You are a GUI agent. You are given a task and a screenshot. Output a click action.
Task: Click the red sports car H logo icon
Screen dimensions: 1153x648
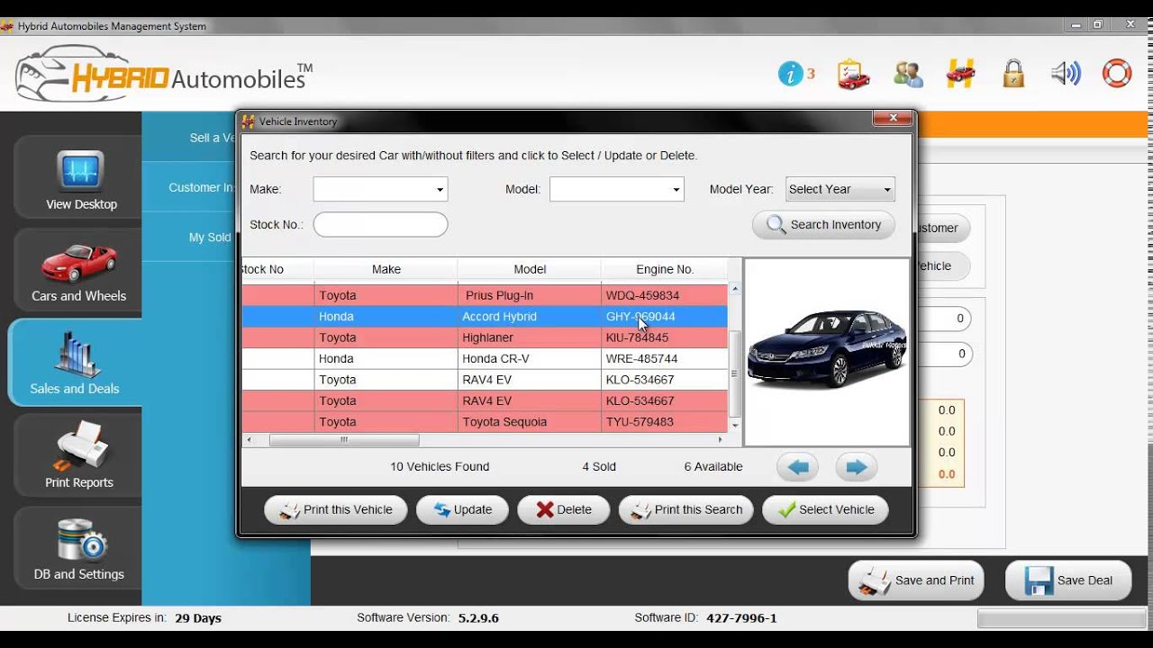click(x=960, y=74)
